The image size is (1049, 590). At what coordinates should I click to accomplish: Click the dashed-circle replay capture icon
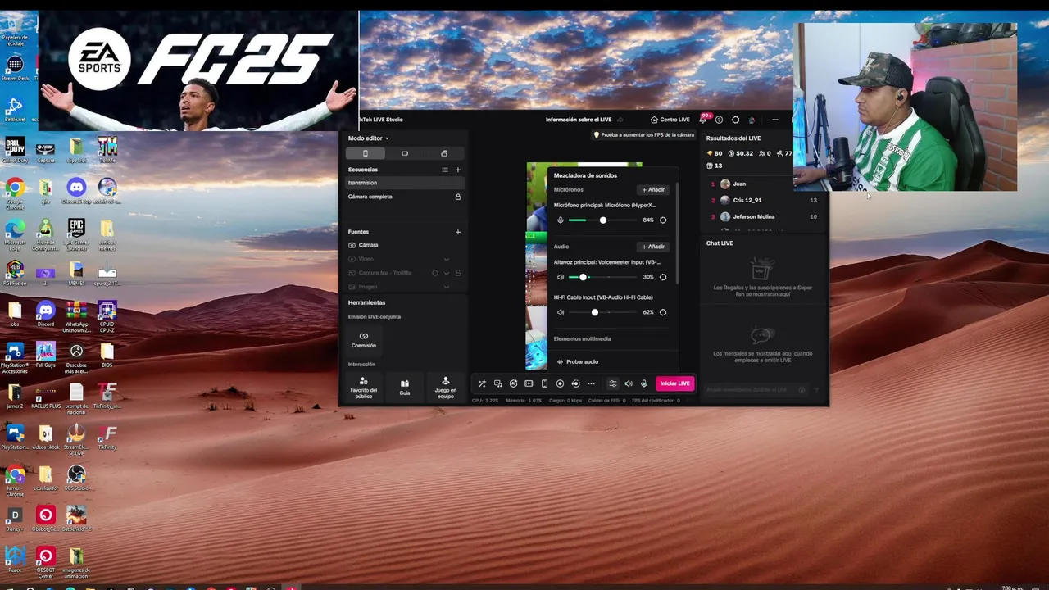[x=575, y=383]
